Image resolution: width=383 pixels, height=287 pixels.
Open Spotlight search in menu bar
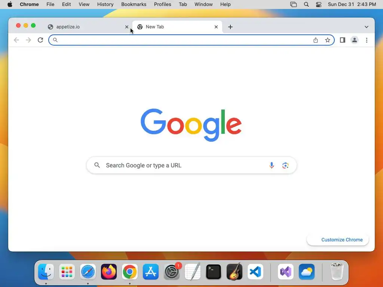pyautogui.click(x=306, y=4)
